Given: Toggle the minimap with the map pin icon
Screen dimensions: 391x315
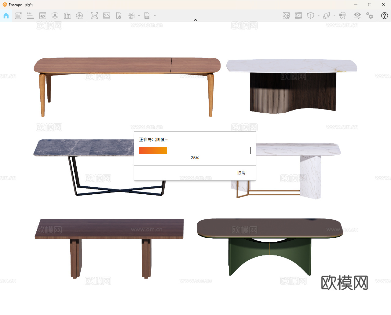Looking at the screenshot, I should point(286,16).
